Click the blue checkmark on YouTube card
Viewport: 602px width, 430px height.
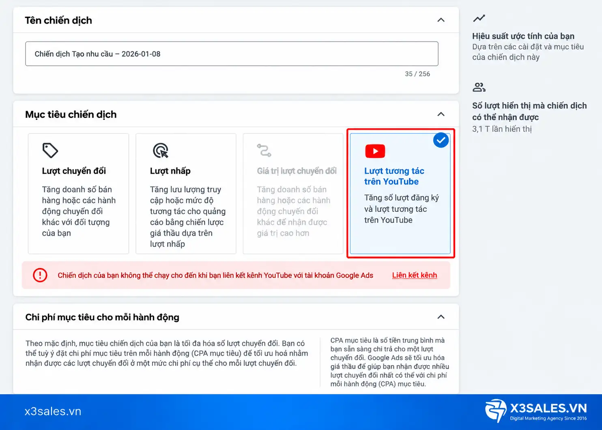[441, 140]
